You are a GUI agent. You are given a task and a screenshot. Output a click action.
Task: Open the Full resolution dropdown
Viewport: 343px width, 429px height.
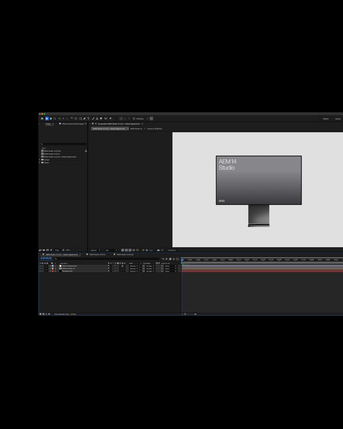111,250
